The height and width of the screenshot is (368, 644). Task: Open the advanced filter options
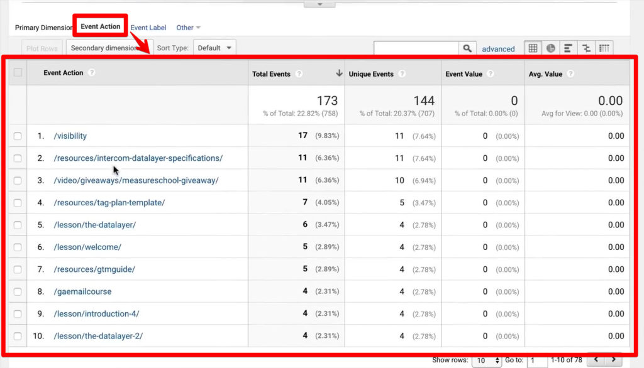click(x=498, y=48)
